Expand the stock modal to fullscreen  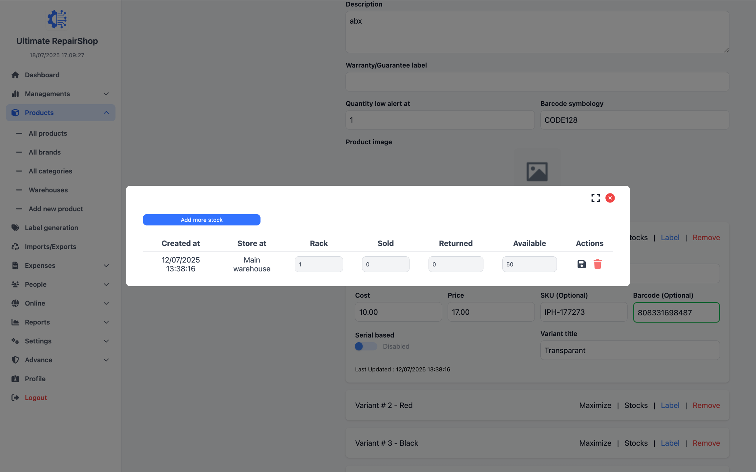tap(595, 198)
